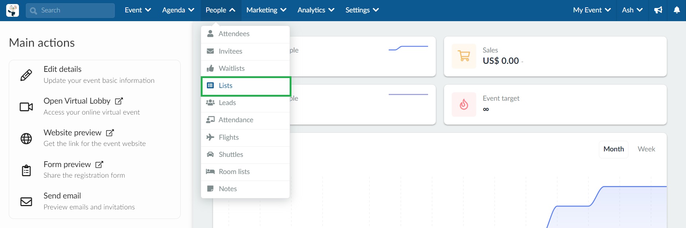Collapse the People menu
686x228 pixels.
click(x=220, y=10)
